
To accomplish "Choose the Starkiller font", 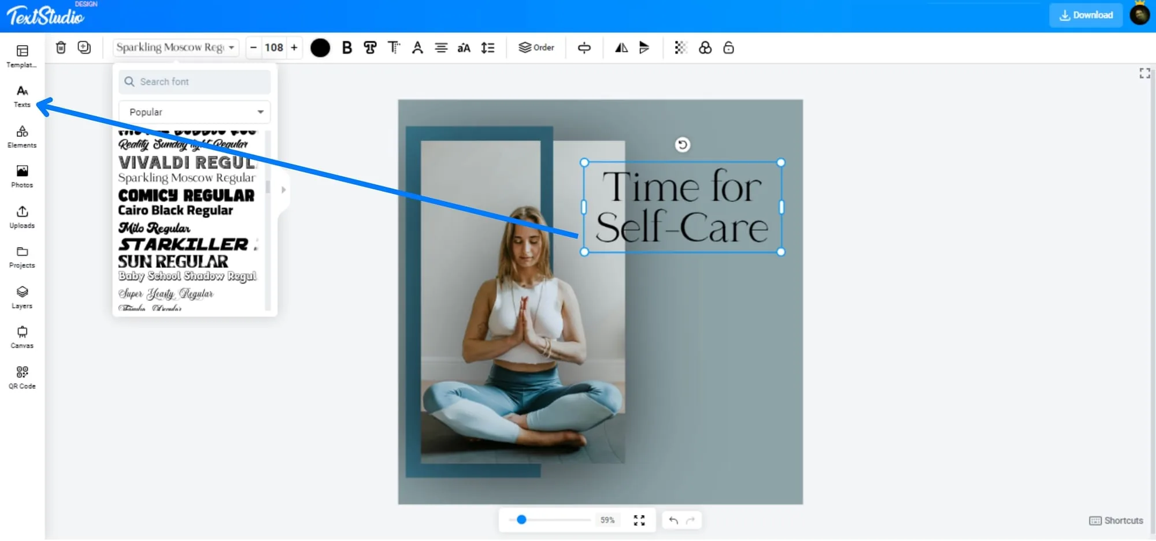I will (187, 245).
